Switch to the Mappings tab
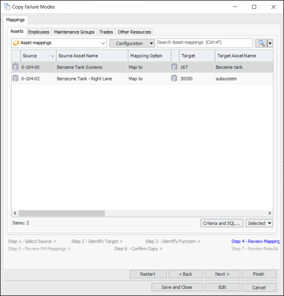 (15, 20)
